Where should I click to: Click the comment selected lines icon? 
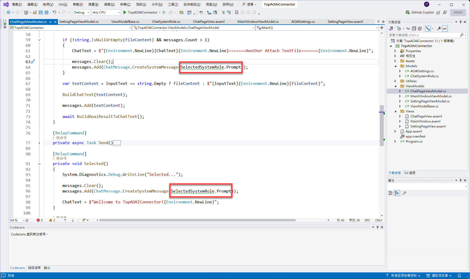click(223, 12)
